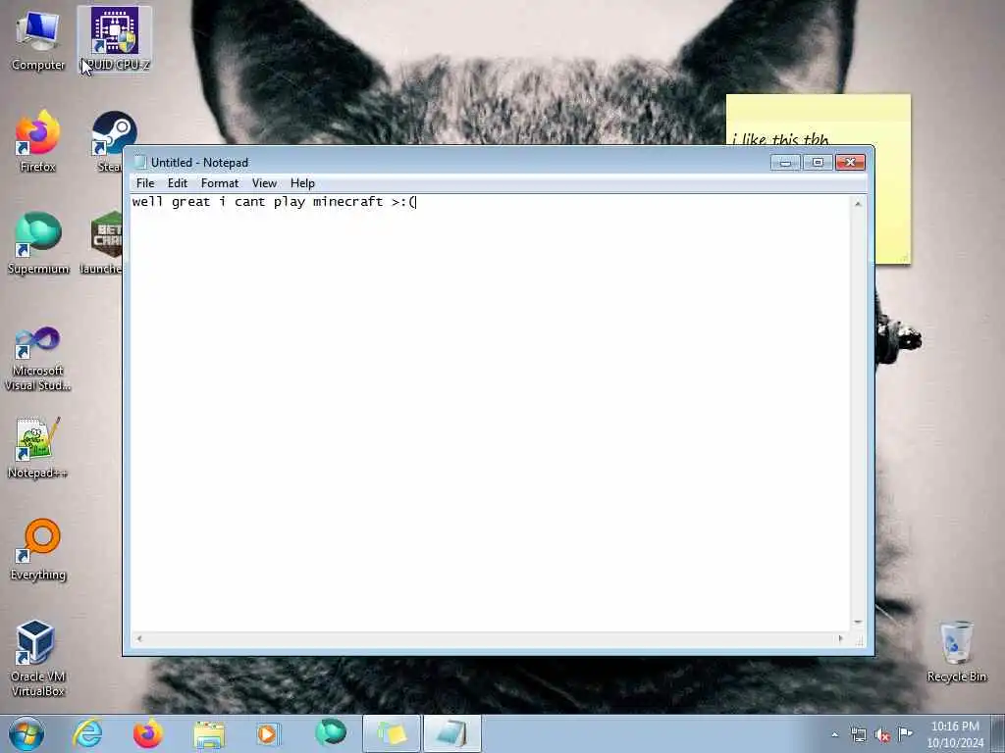
Task: Open the Computer desktop icon
Action: click(x=38, y=39)
